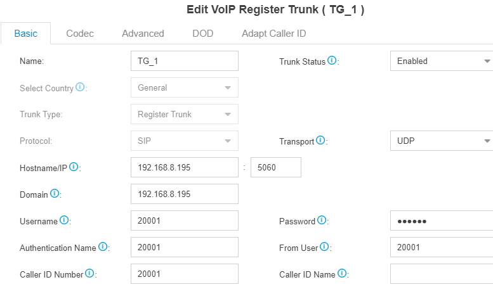
Task: Click the Caller ID Name info icon
Action: (342, 273)
